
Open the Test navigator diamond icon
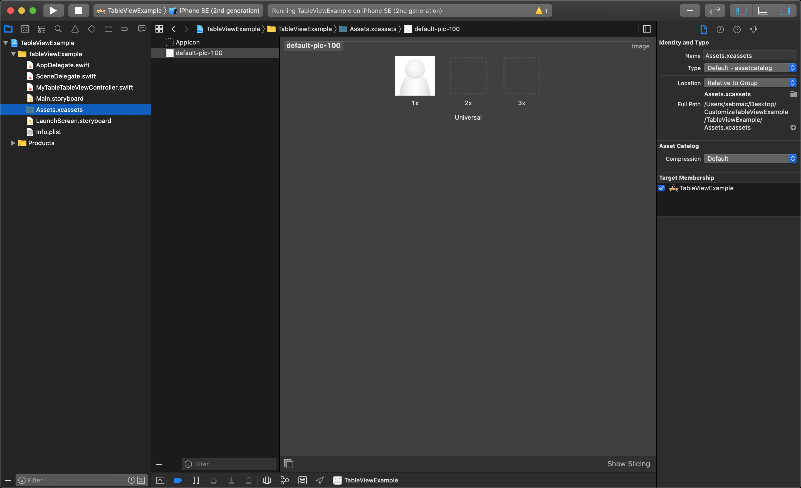[x=92, y=29]
